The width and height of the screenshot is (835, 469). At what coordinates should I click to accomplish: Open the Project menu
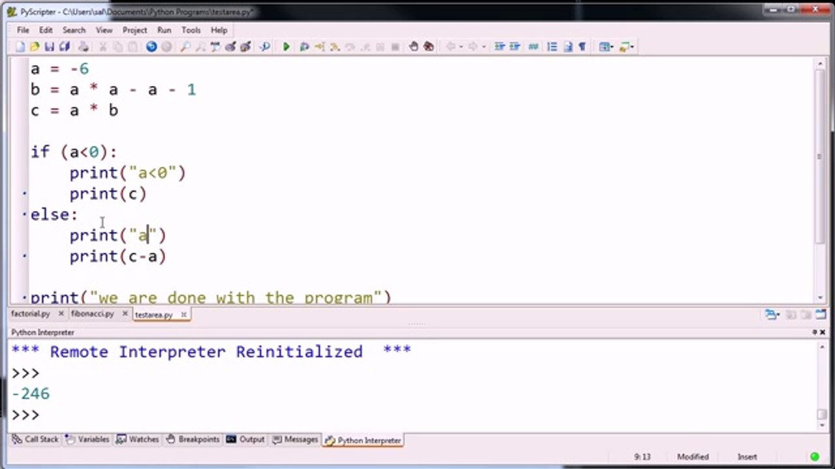click(x=134, y=30)
